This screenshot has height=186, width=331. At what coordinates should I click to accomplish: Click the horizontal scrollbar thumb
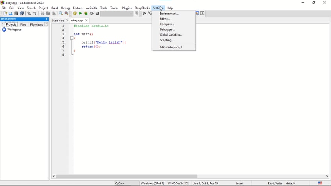(127, 176)
